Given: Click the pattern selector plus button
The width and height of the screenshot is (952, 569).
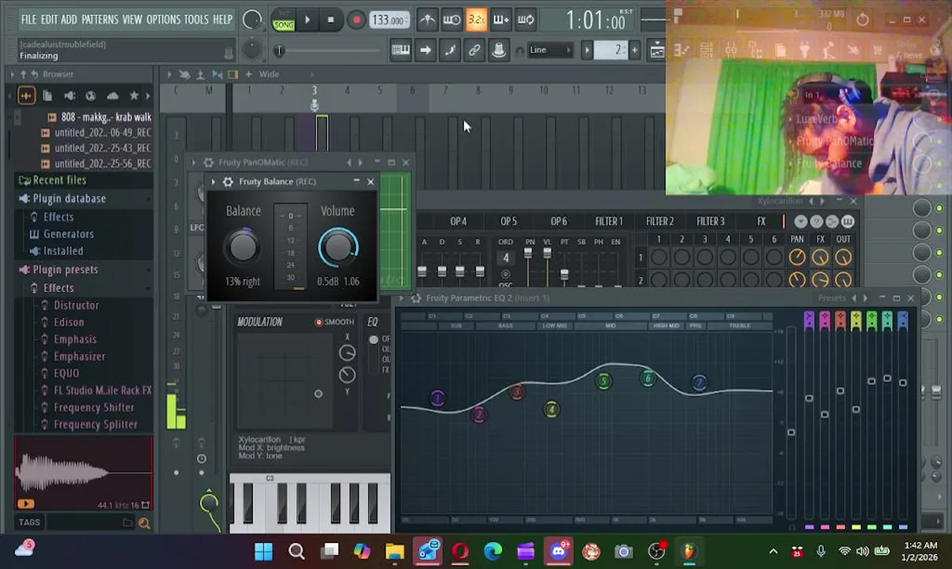Looking at the screenshot, I should (634, 51).
